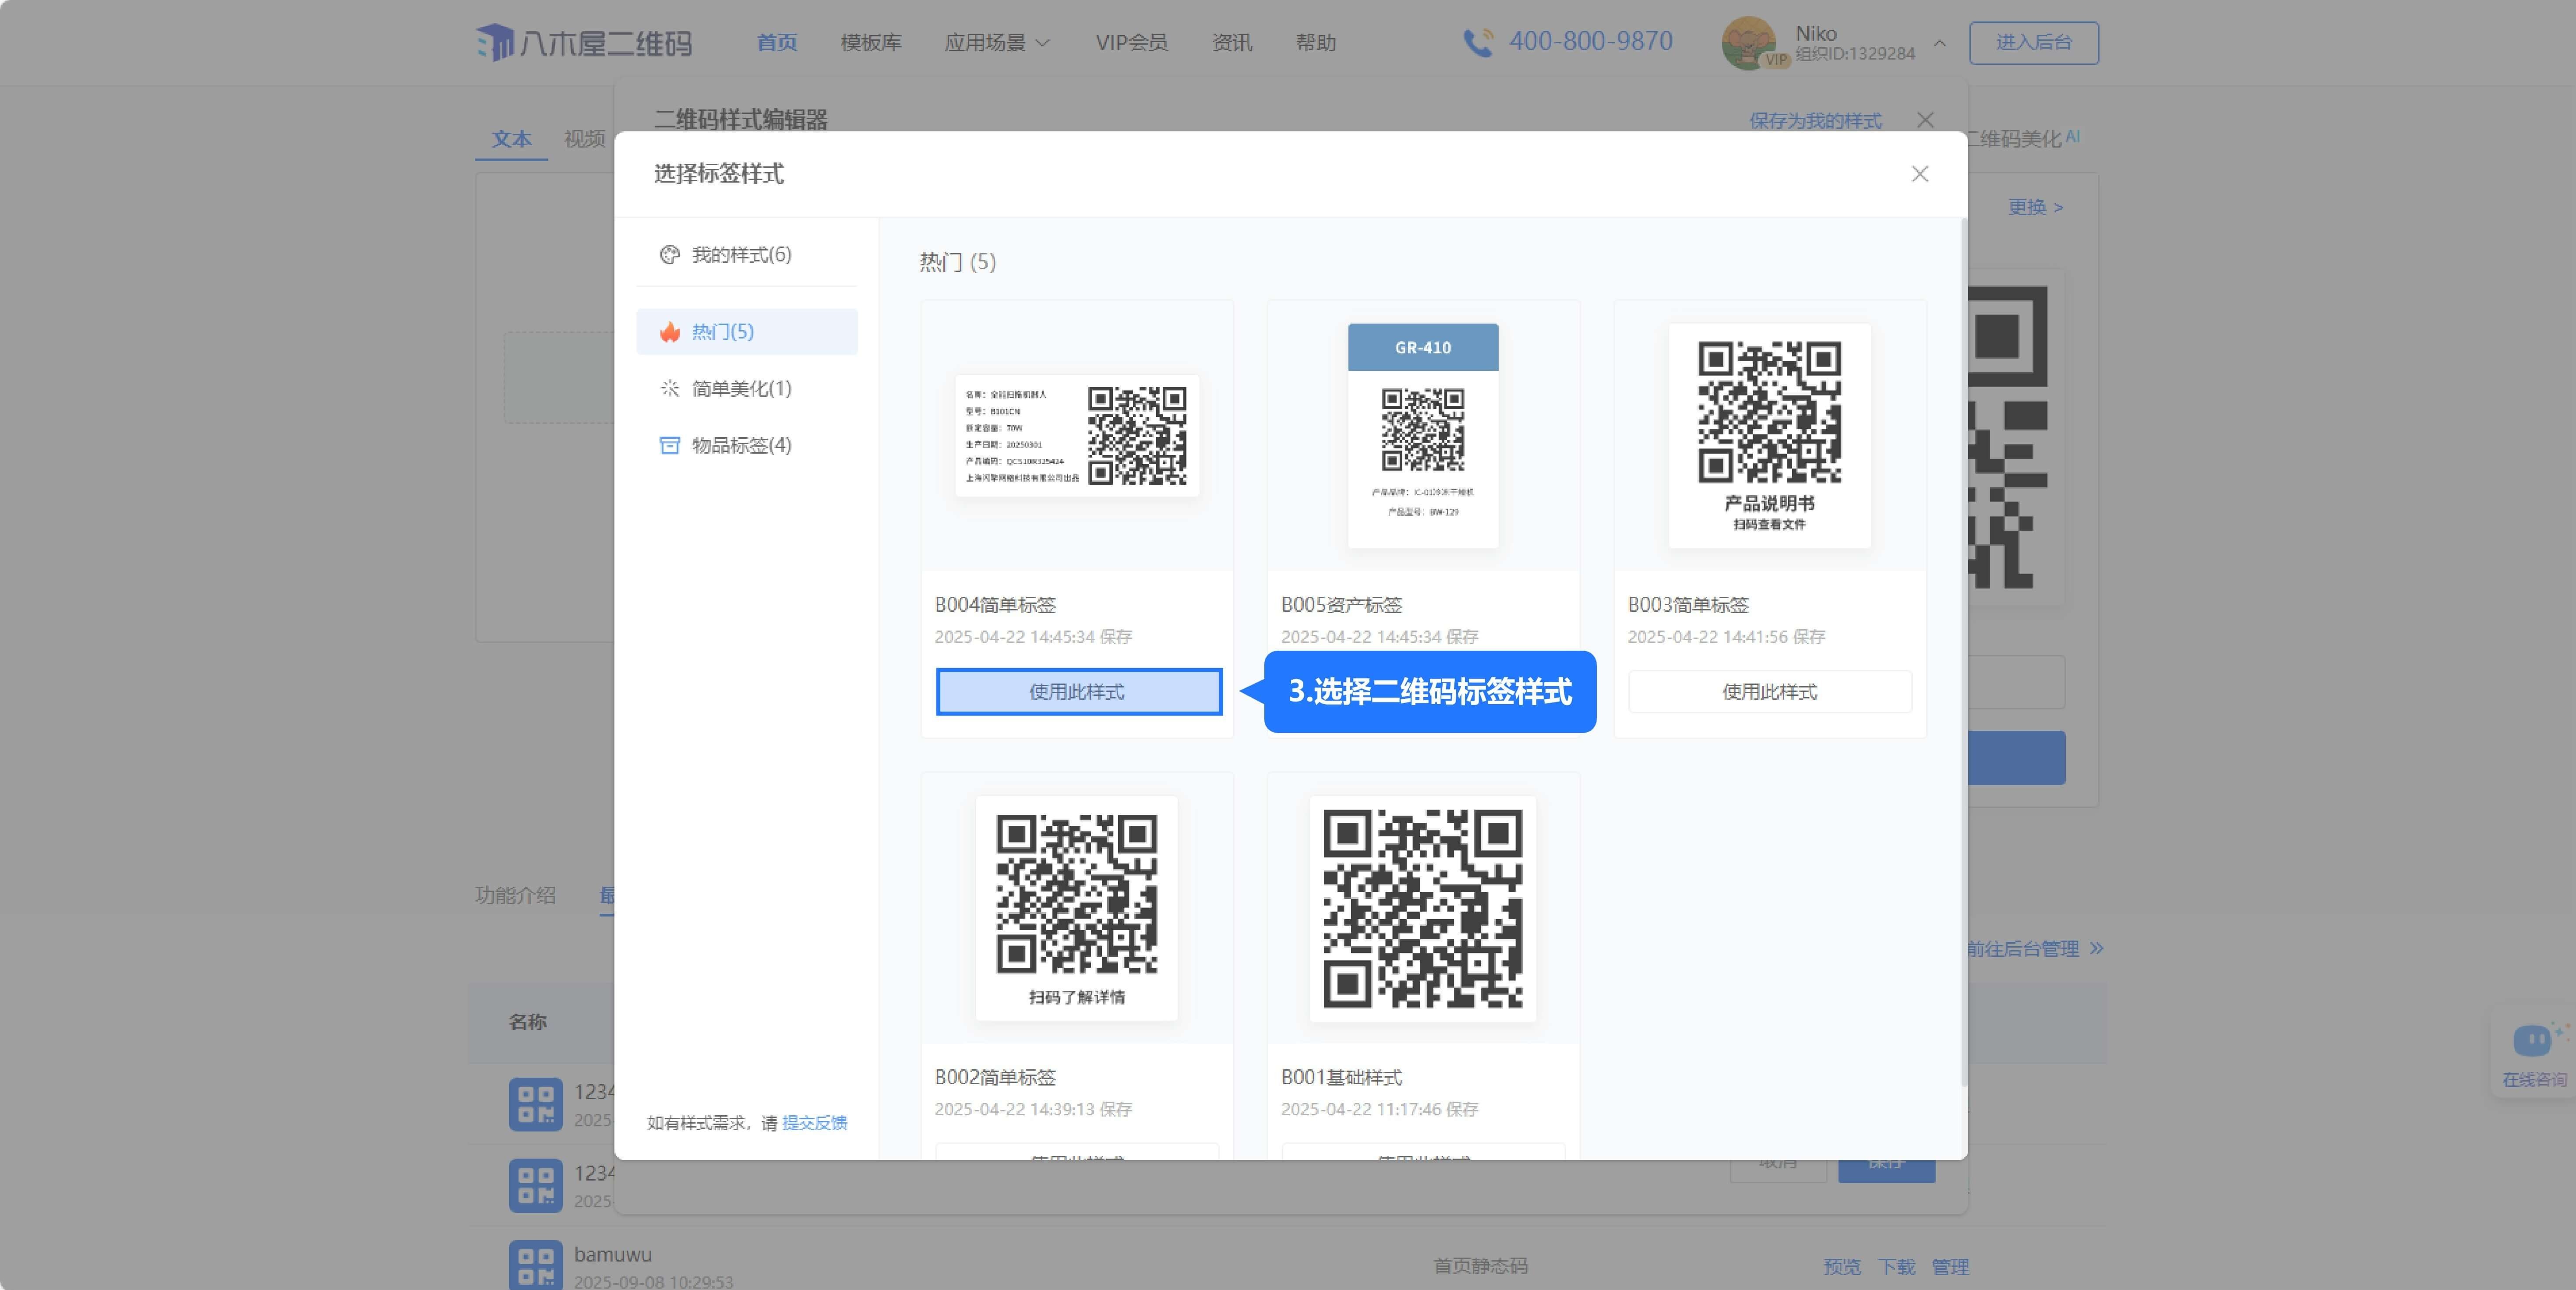Image resolution: width=2576 pixels, height=1290 pixels.
Task: Click the sparkle icon beside 简单美化(1)
Action: pos(669,388)
